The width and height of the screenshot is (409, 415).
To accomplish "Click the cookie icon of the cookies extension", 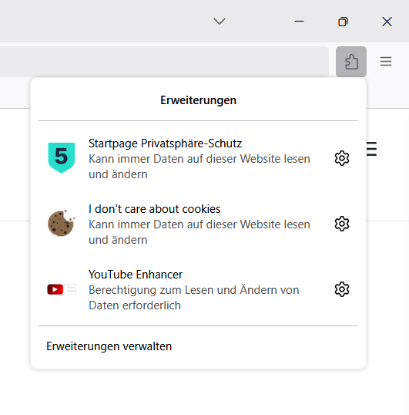I will [62, 223].
